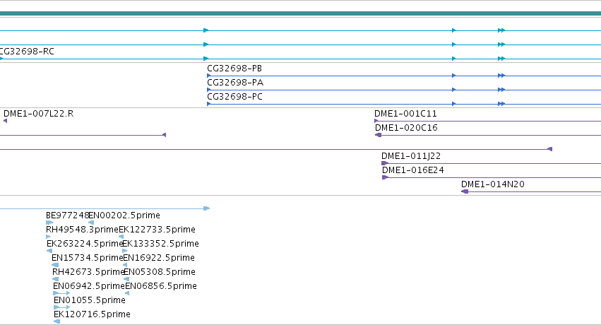Open the DME1-001C11 BAC label
Screen dimensions: 601x325
[x=405, y=114]
